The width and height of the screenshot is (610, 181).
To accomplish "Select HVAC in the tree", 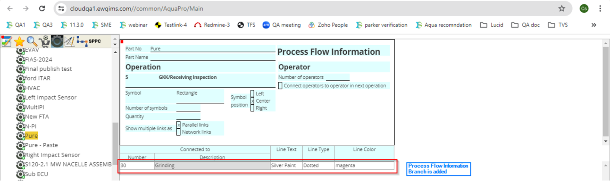I will [x=33, y=88].
